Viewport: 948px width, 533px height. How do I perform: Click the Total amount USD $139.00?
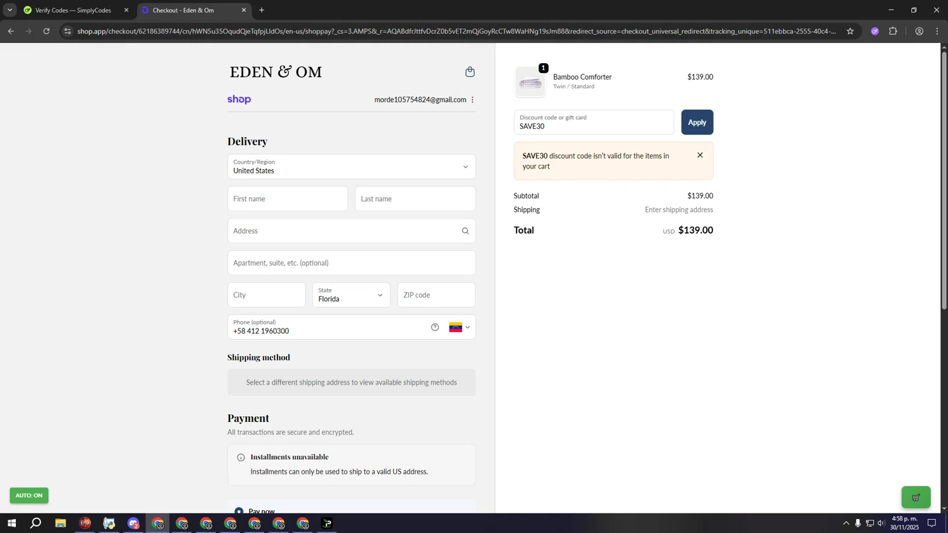pos(688,231)
